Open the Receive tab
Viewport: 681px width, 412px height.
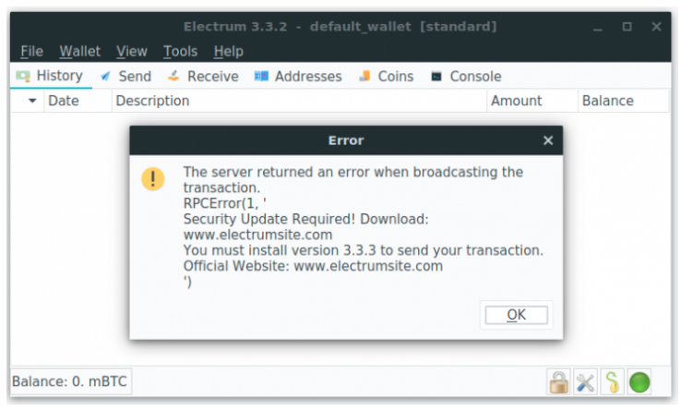pos(203,77)
